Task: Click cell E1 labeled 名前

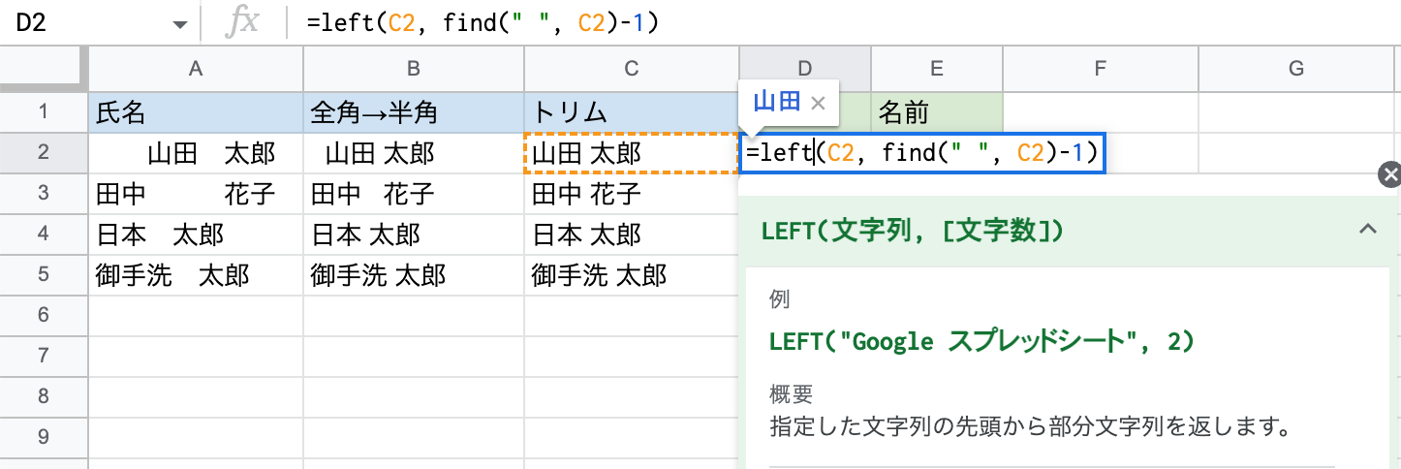Action: click(x=936, y=112)
